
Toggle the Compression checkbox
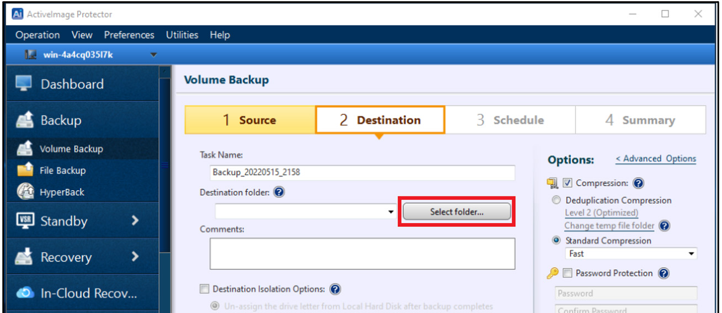[x=567, y=183]
